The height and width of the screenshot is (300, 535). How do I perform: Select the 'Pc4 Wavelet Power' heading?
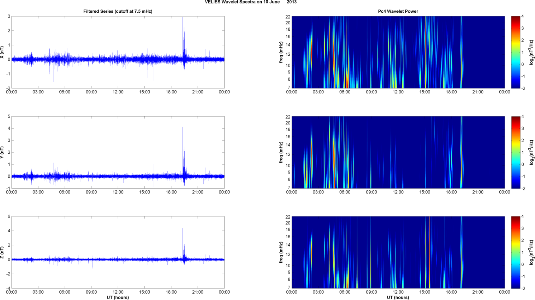398,11
